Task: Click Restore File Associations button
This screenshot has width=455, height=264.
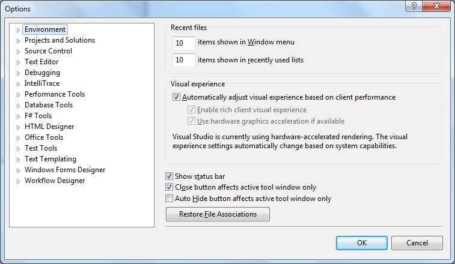Action: (218, 214)
